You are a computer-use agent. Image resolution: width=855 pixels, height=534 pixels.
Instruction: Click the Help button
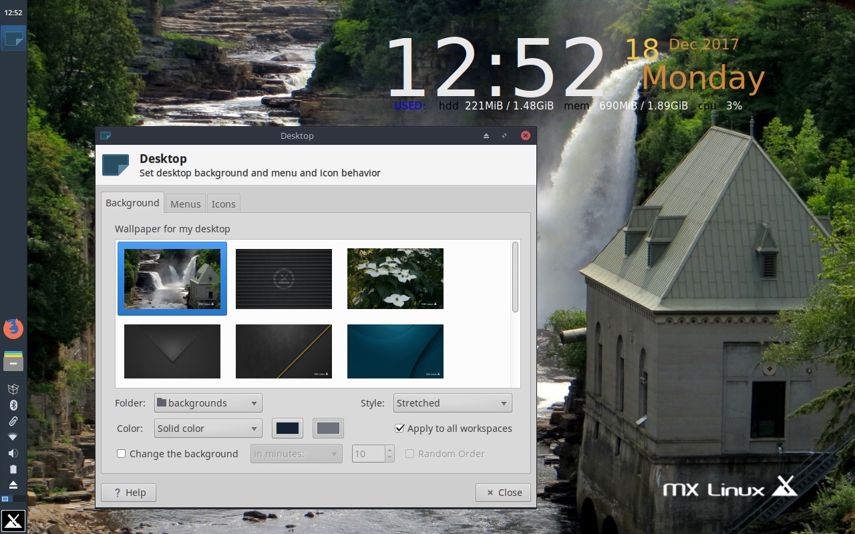point(128,492)
